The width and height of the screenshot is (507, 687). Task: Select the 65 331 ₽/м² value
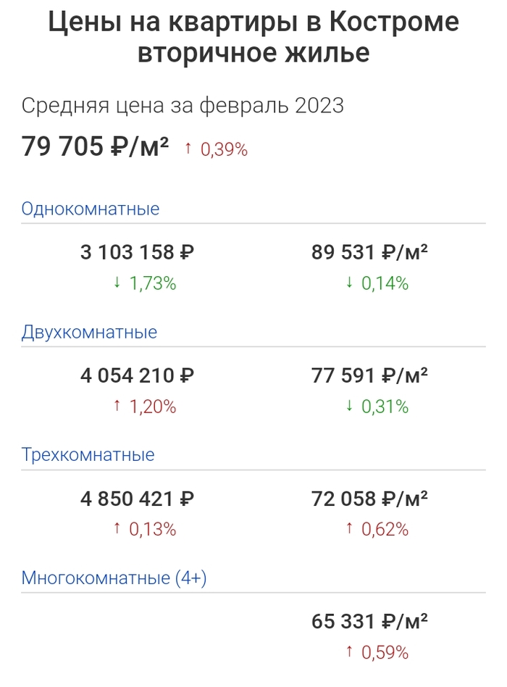(369, 622)
